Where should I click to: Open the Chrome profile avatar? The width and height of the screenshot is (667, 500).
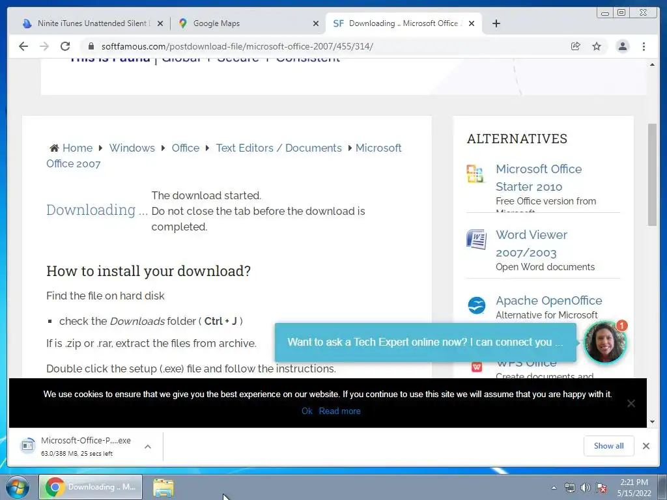click(x=622, y=46)
